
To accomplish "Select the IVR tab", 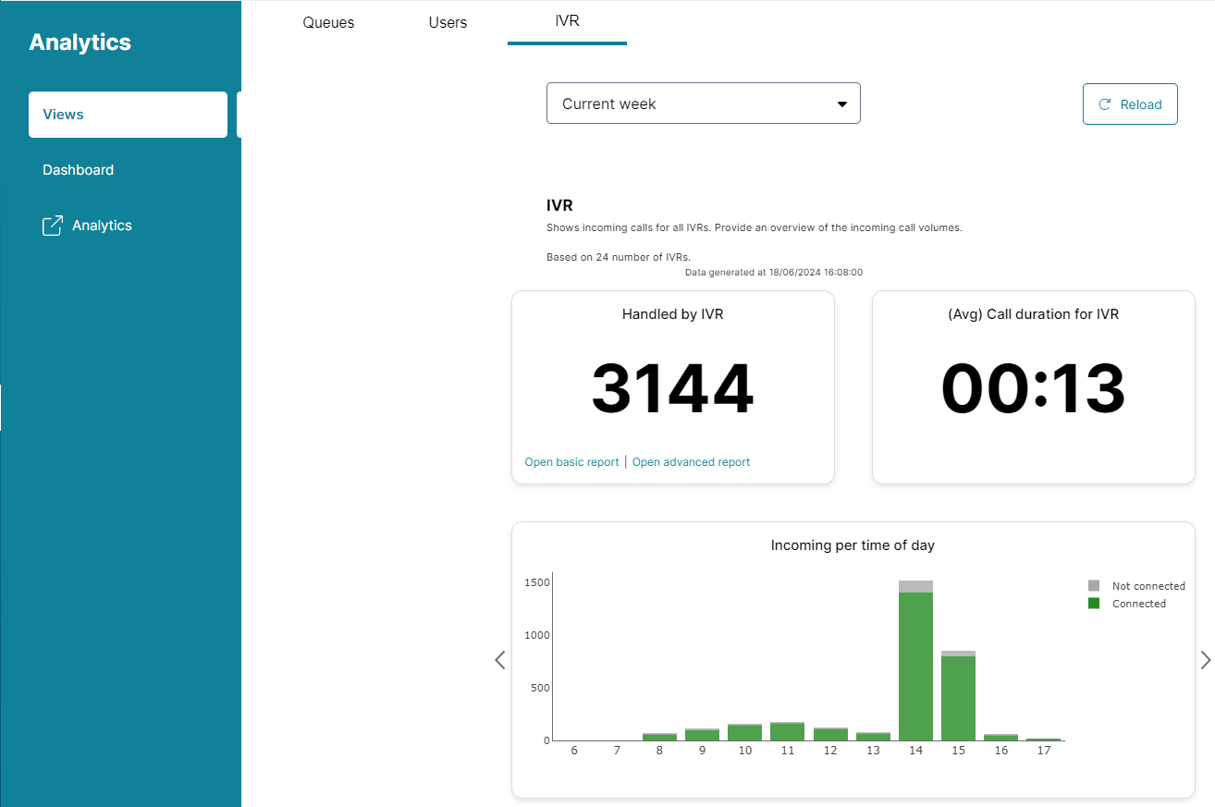I will [x=567, y=20].
